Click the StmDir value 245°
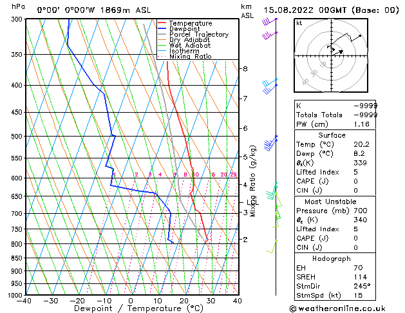Image resolution: width=405 pixels, height=313 pixels. tap(362, 287)
